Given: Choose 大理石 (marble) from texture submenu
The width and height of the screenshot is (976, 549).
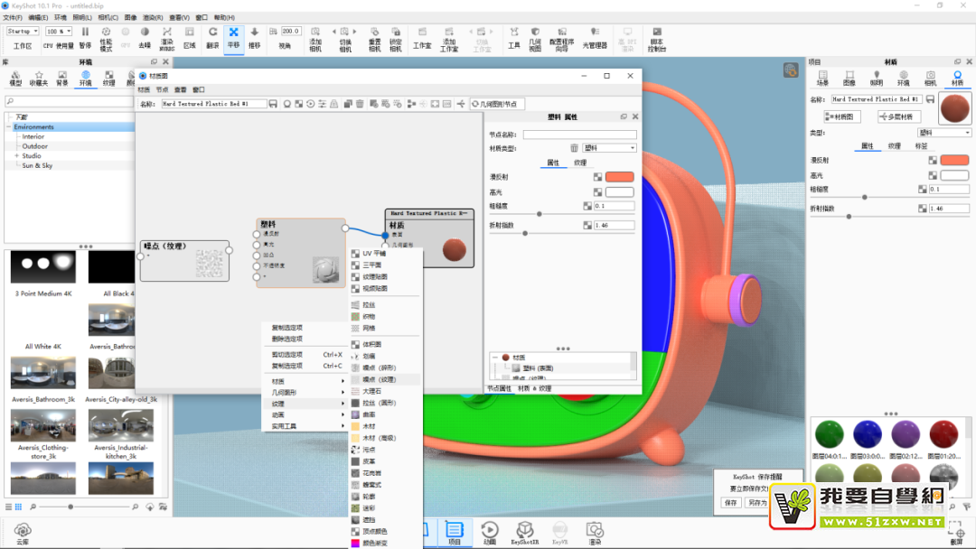Looking at the screenshot, I should point(371,391).
